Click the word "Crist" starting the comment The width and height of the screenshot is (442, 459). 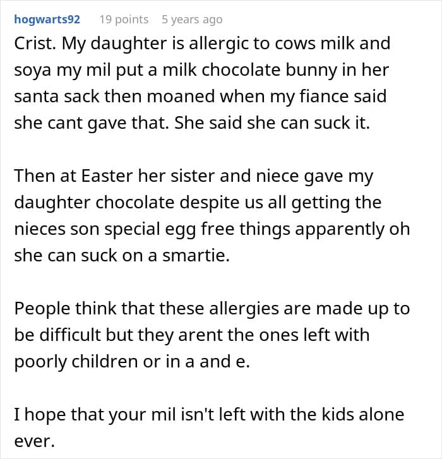32,44
